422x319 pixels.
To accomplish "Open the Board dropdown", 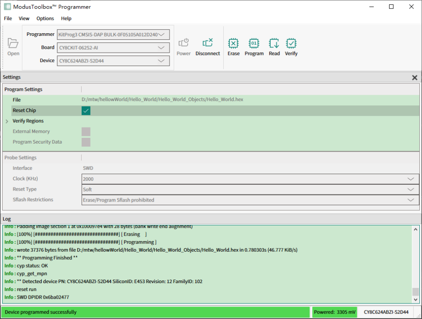I will point(113,47).
